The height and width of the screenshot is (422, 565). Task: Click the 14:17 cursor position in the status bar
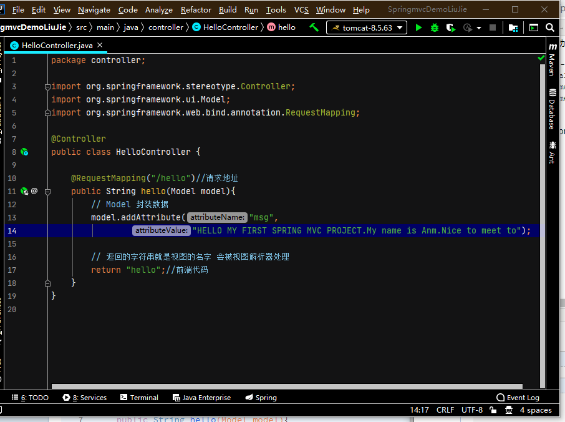[x=420, y=410]
